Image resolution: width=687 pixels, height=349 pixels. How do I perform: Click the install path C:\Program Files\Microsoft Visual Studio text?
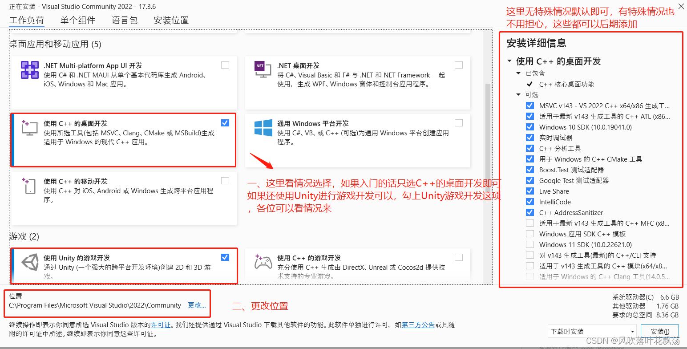[x=95, y=305]
